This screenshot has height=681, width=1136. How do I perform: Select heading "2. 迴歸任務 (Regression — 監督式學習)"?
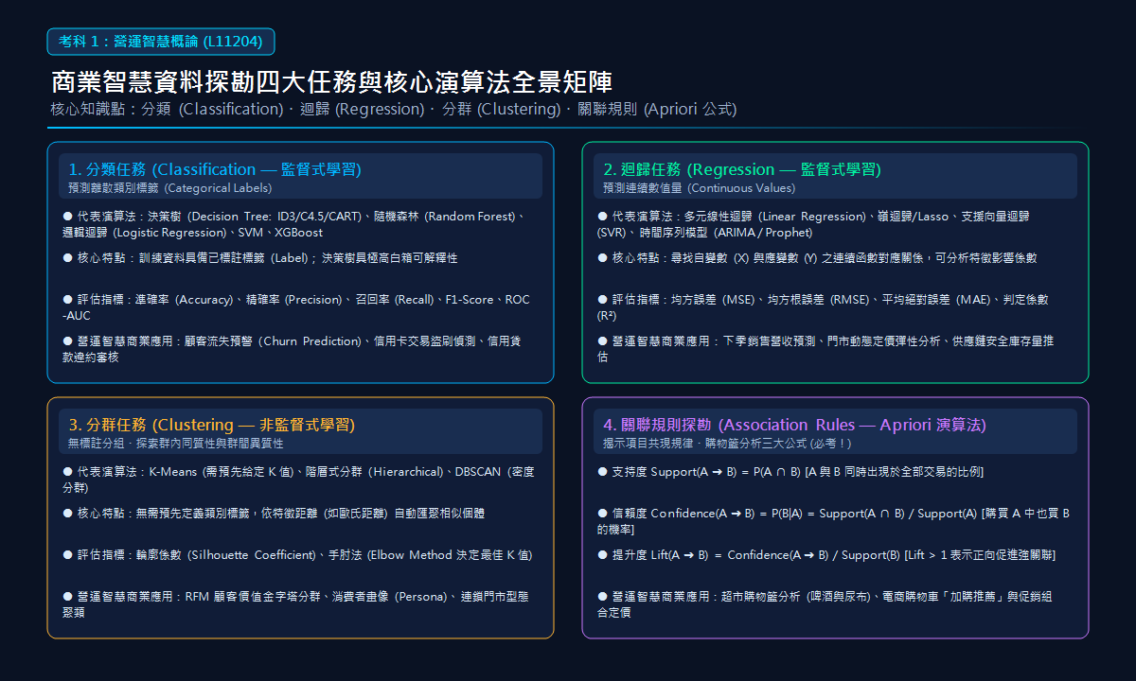click(x=742, y=169)
